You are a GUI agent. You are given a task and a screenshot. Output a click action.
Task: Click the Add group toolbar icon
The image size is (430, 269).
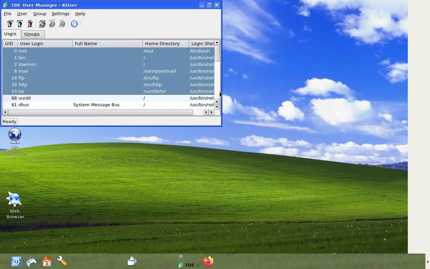tap(42, 24)
